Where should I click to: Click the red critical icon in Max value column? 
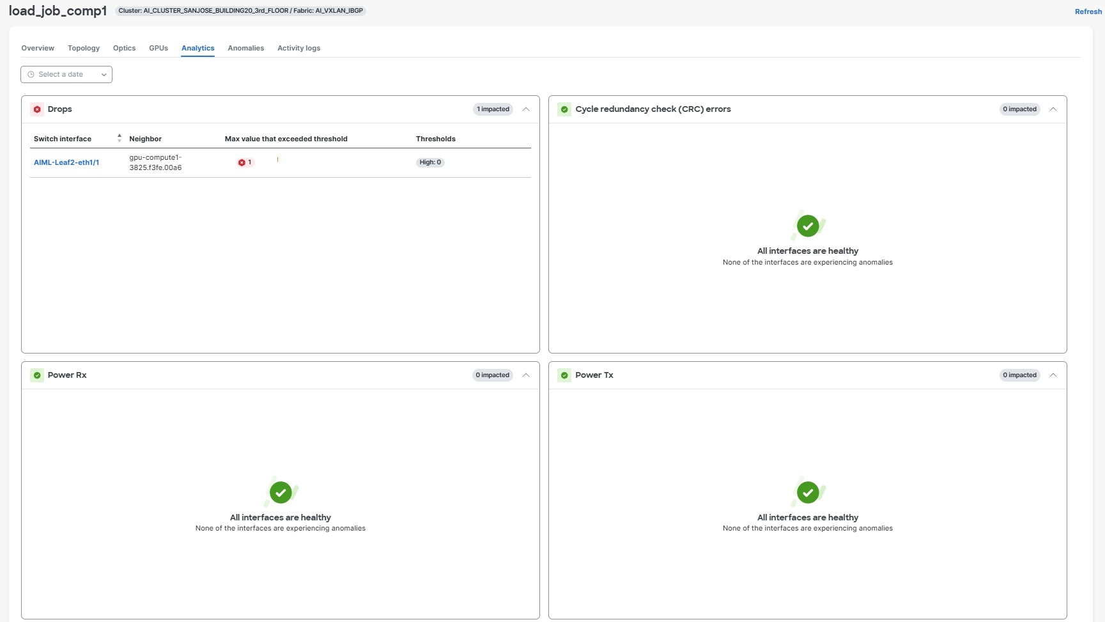(x=242, y=162)
